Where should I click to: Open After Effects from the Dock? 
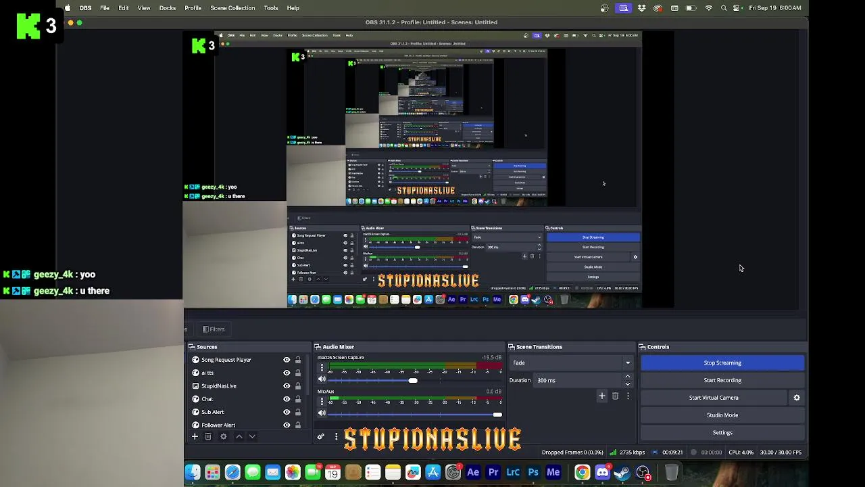[473, 472]
